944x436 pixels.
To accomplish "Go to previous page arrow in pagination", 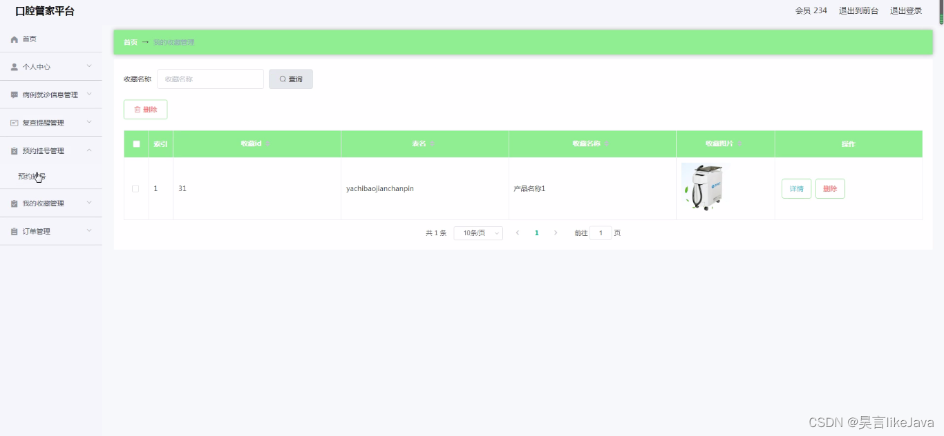I will coord(517,233).
